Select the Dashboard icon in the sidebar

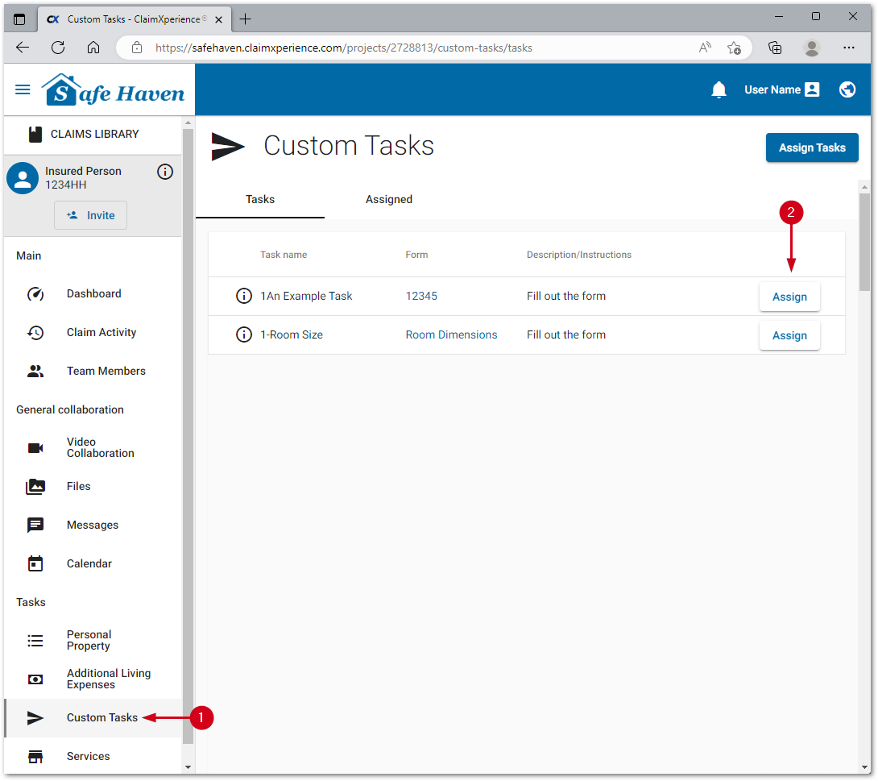click(35, 293)
